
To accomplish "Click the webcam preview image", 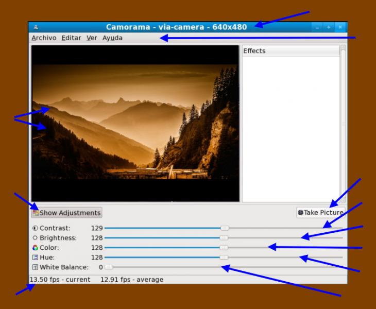I will click(x=135, y=123).
